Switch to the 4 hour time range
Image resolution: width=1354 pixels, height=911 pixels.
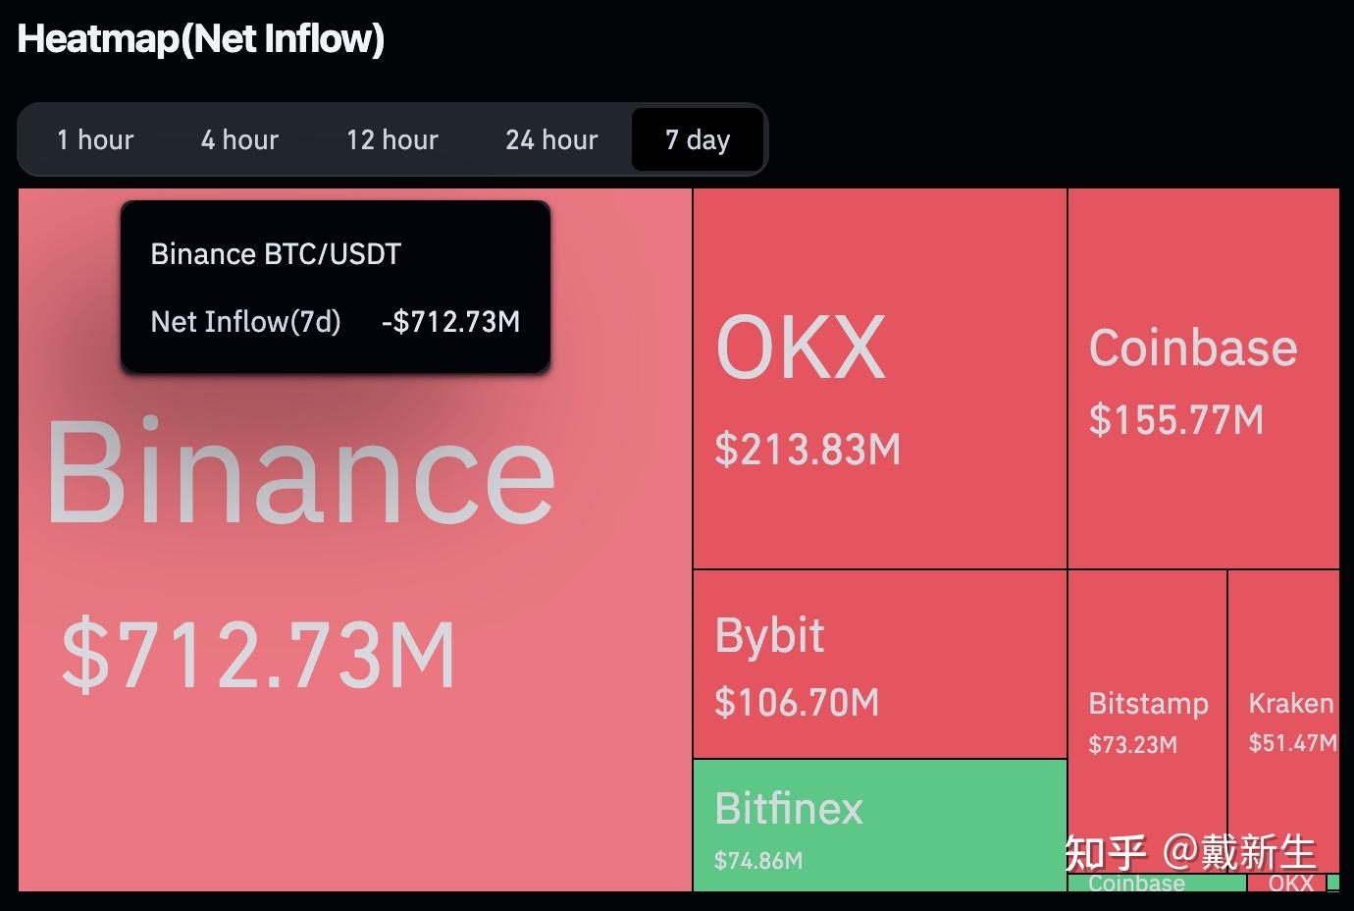(238, 139)
